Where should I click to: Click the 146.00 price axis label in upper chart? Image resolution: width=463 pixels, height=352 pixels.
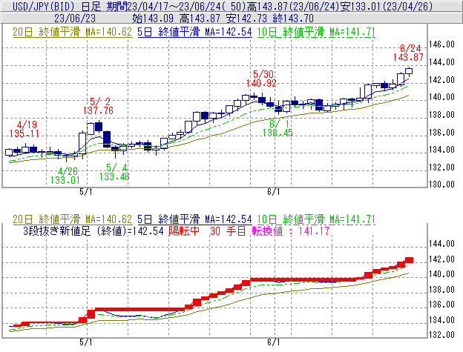click(x=441, y=44)
